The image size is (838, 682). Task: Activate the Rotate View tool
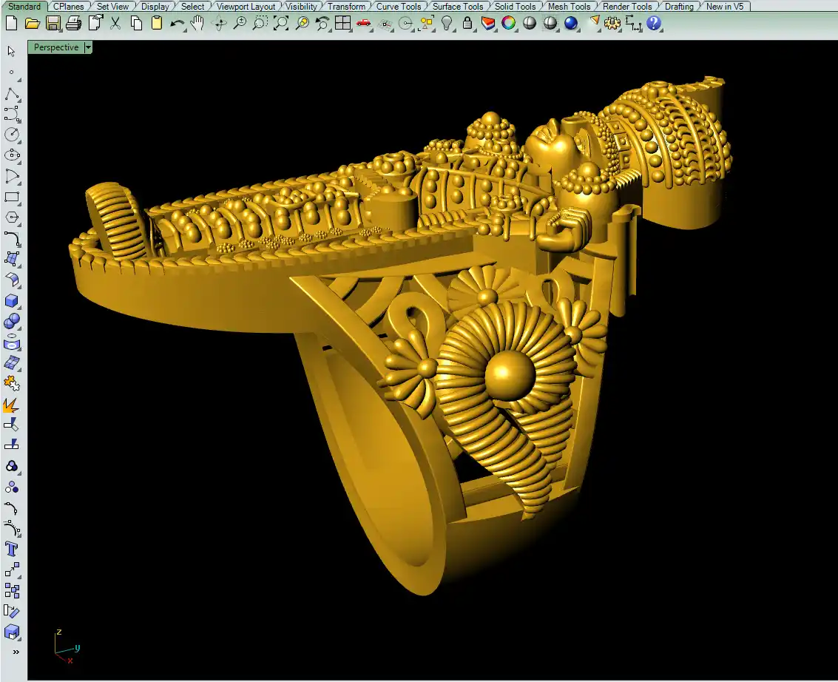point(219,24)
